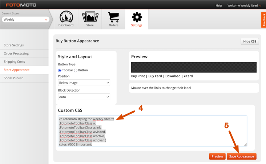
Task: Click the Fotomoto logo
Action: click(x=21, y=5)
